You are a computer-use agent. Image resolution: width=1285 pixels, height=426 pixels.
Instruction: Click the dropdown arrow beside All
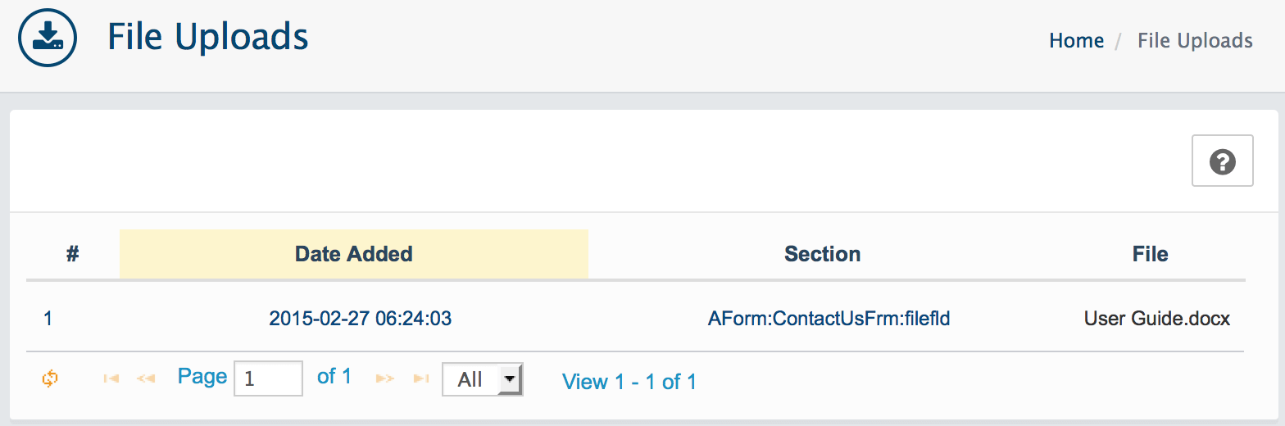510,379
